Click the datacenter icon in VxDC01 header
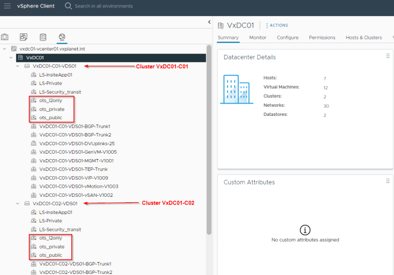This screenshot has width=394, height=275. 221,25
